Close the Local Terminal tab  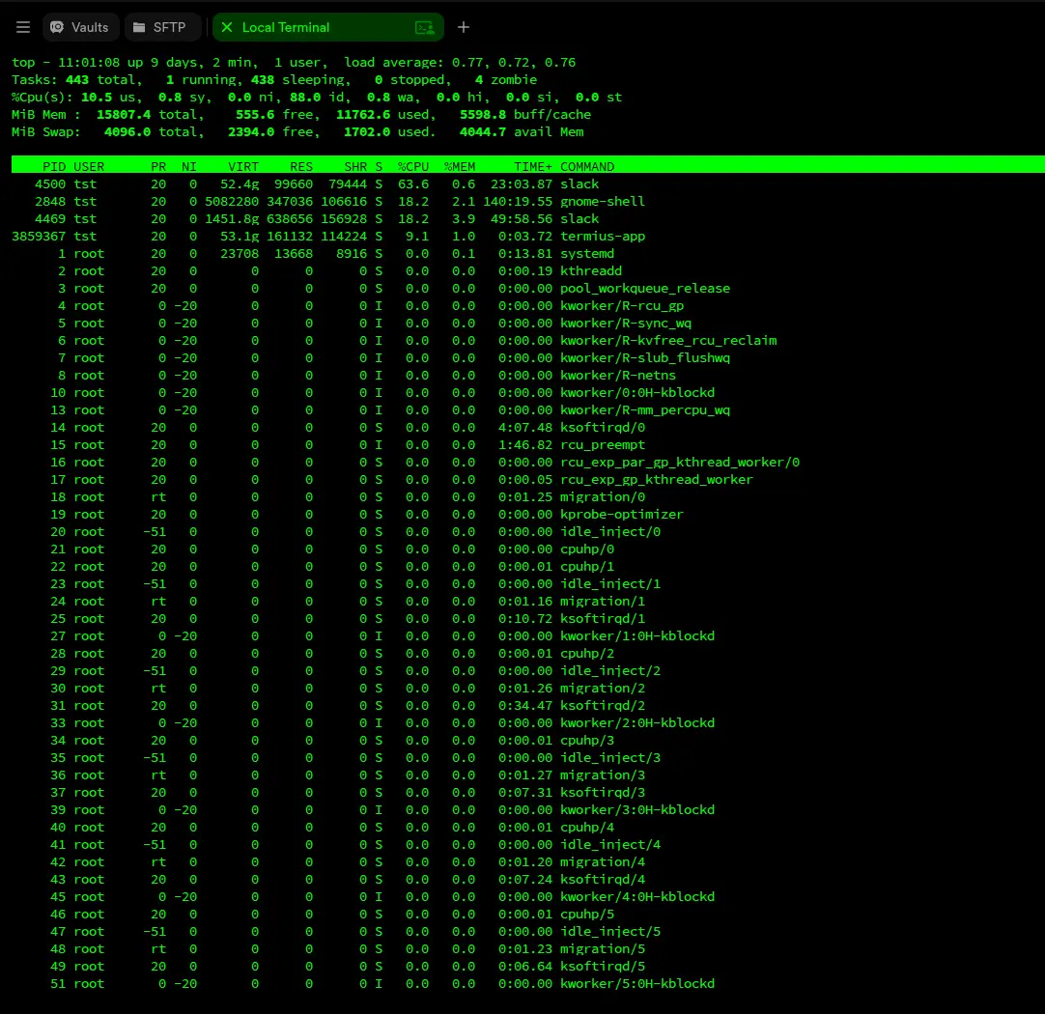click(x=227, y=27)
